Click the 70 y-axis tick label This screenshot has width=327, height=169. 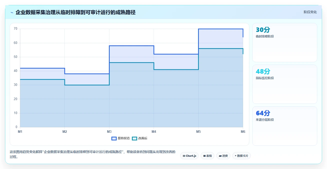pyautogui.click(x=15, y=29)
